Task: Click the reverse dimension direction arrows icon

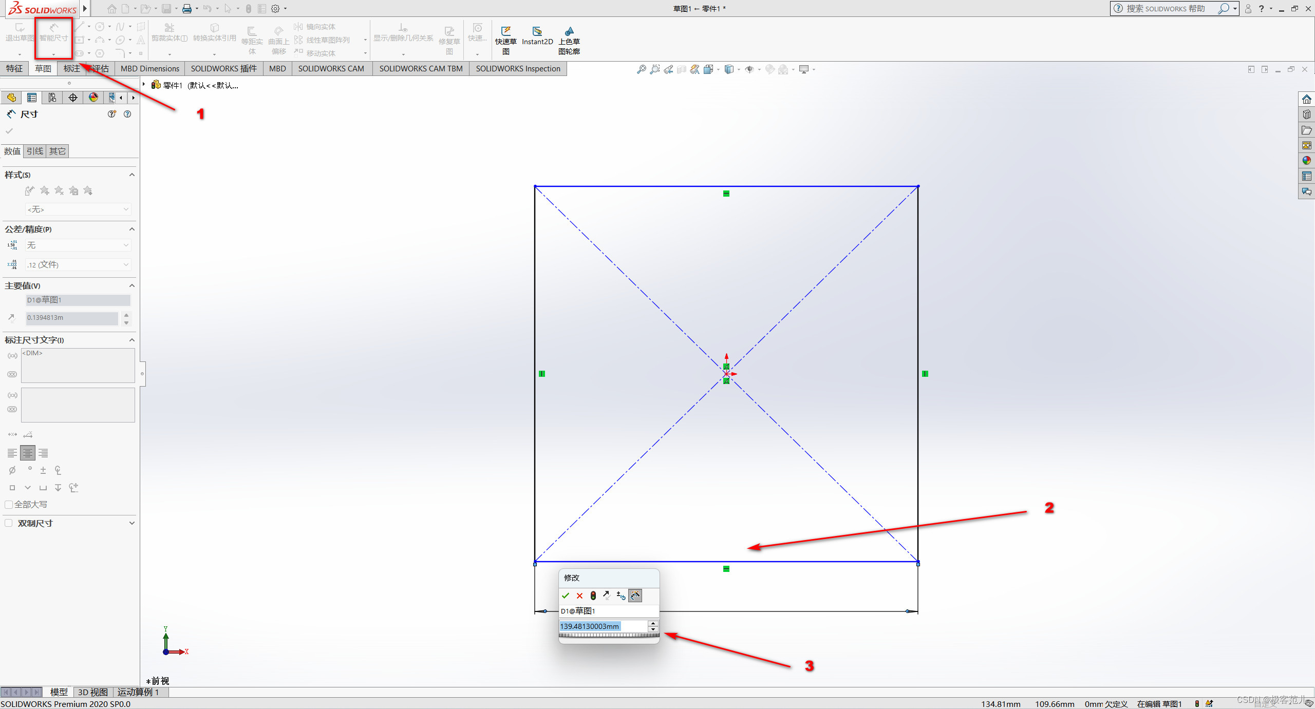Action: tap(607, 596)
